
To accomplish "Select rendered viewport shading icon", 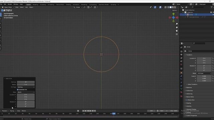I will point(175,7).
